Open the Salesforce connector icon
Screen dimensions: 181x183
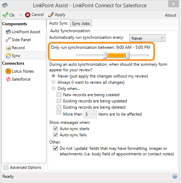(x=8, y=79)
